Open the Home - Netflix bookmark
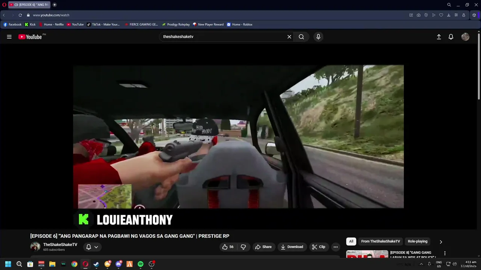This screenshot has height=270, width=481. (51, 24)
